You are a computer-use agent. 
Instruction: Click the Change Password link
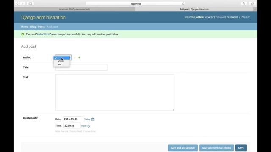228,17
